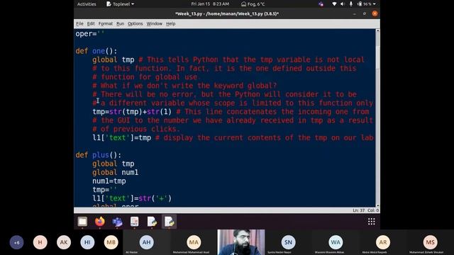Click participant avatar WA
Image resolution: width=454 pixels, height=255 pixels.
(x=336, y=242)
